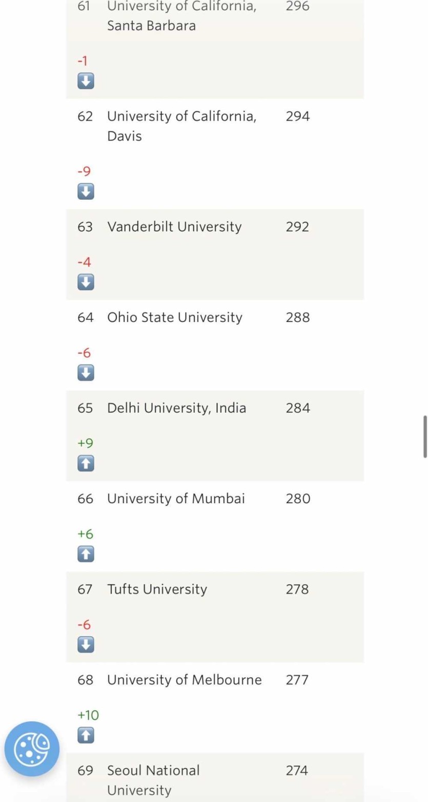Select the Ohio State University entry
The width and height of the screenshot is (428, 802).
[x=174, y=317]
